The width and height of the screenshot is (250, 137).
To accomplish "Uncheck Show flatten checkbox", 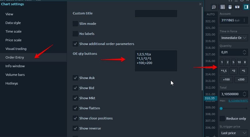I will (75, 108).
